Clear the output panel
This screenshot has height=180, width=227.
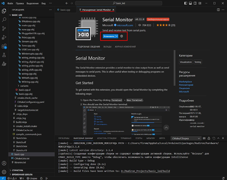click(x=204, y=138)
